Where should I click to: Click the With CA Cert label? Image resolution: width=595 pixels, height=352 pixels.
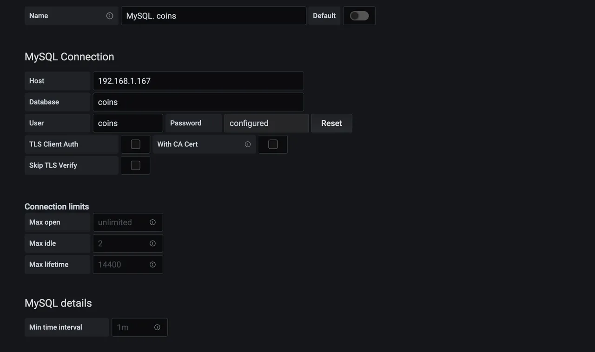pyautogui.click(x=178, y=144)
